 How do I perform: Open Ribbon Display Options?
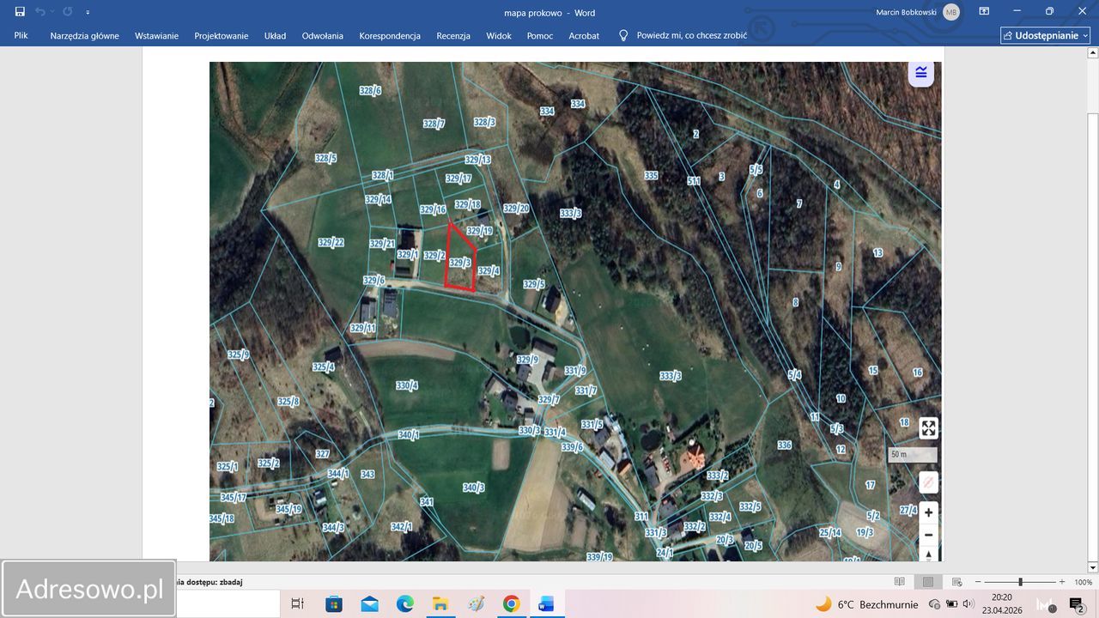984,12
